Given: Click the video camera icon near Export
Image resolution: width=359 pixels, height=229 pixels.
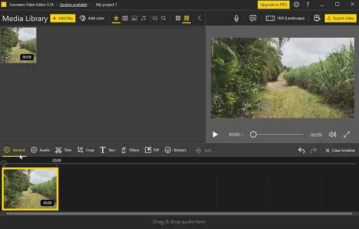Looking at the screenshot, I should [317, 18].
